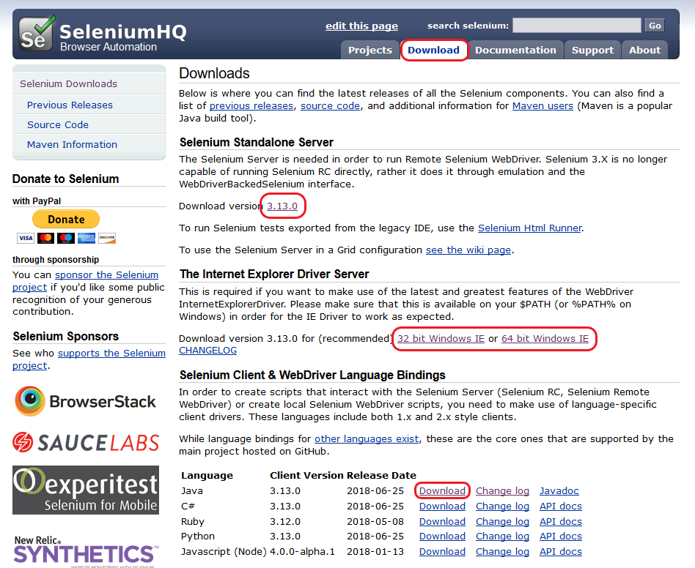Click the Visa card icon under Donate
The width and height of the screenshot is (695, 568).
pos(26,238)
